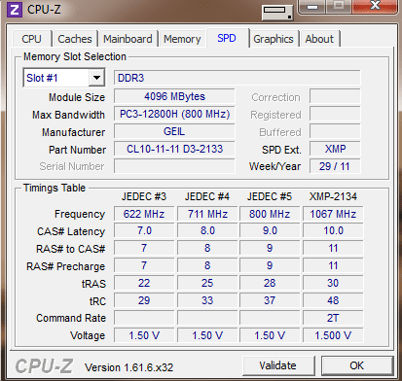Viewport: 402px width, 381px height.
Task: Select the XMP SPD Ext. value
Action: (335, 149)
